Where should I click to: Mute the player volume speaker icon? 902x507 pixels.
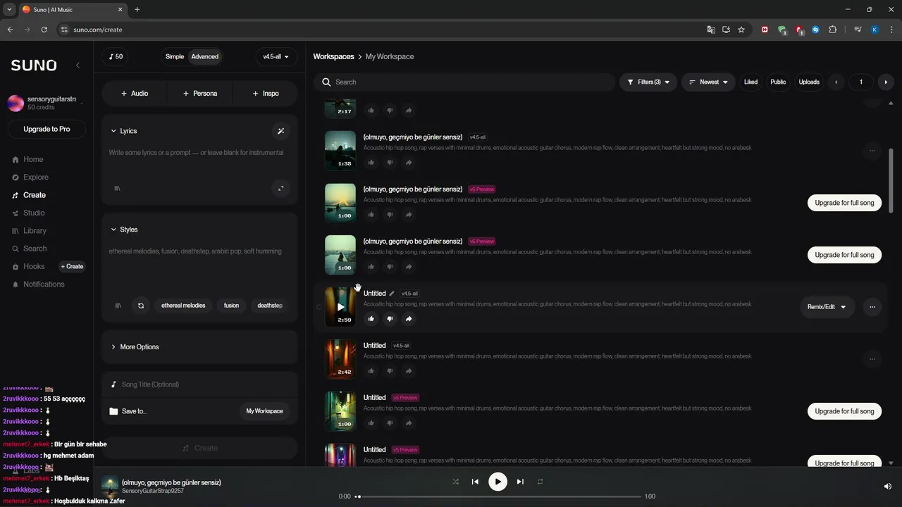887,486
